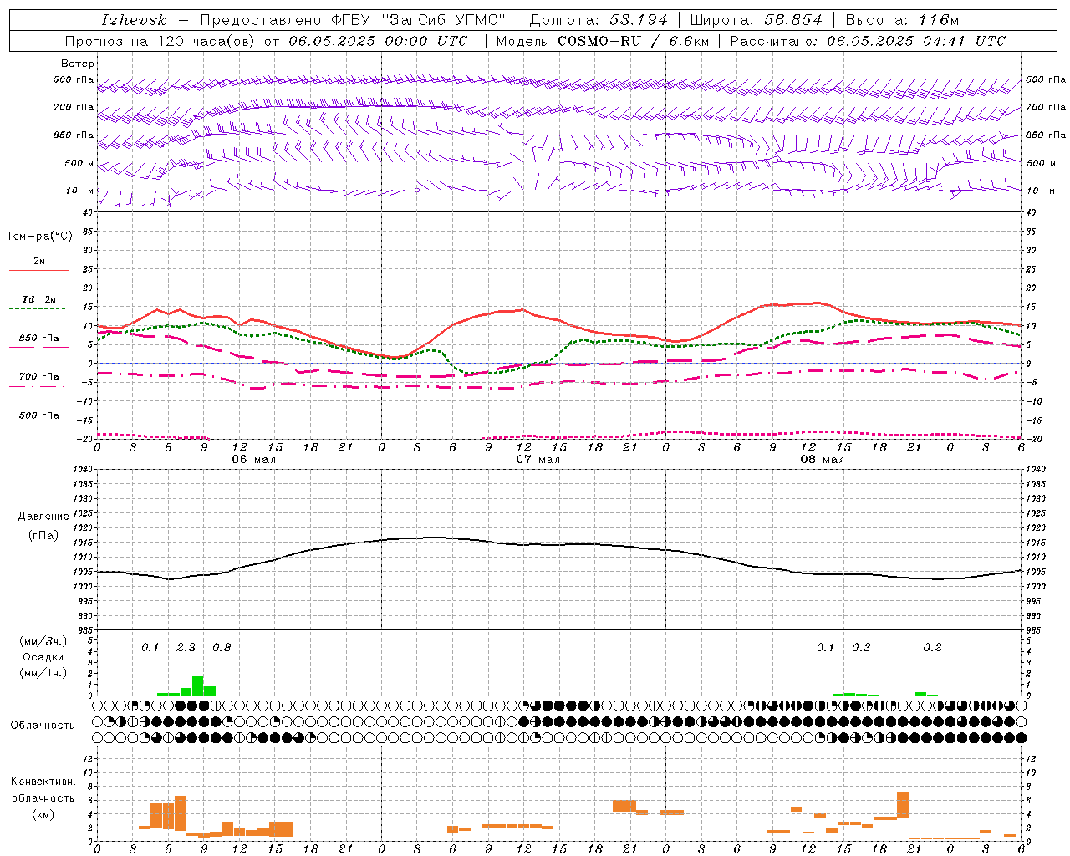Click the (км) convective cloud unit label
The height and width of the screenshot is (856, 1070).
click(x=43, y=814)
